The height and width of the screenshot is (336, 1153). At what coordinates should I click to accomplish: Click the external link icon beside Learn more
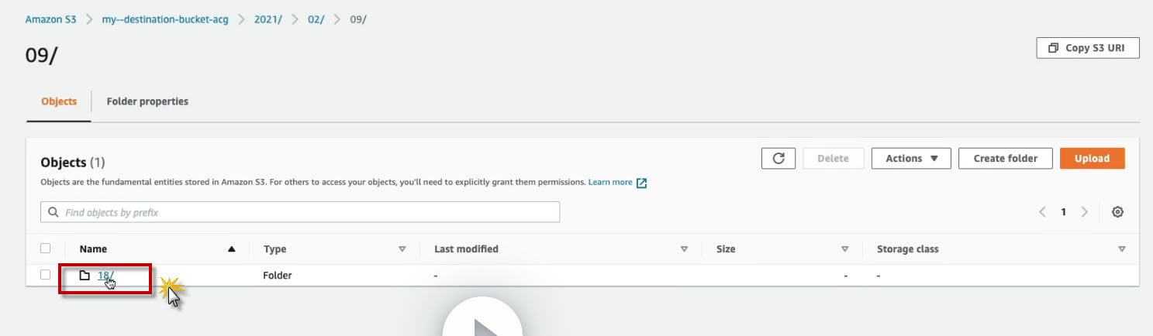[x=641, y=183]
